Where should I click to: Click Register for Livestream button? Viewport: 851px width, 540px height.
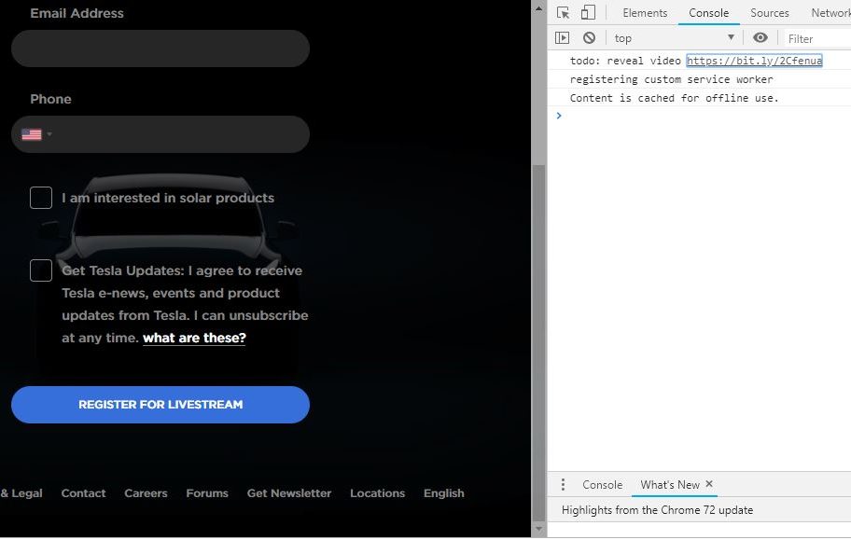point(160,405)
